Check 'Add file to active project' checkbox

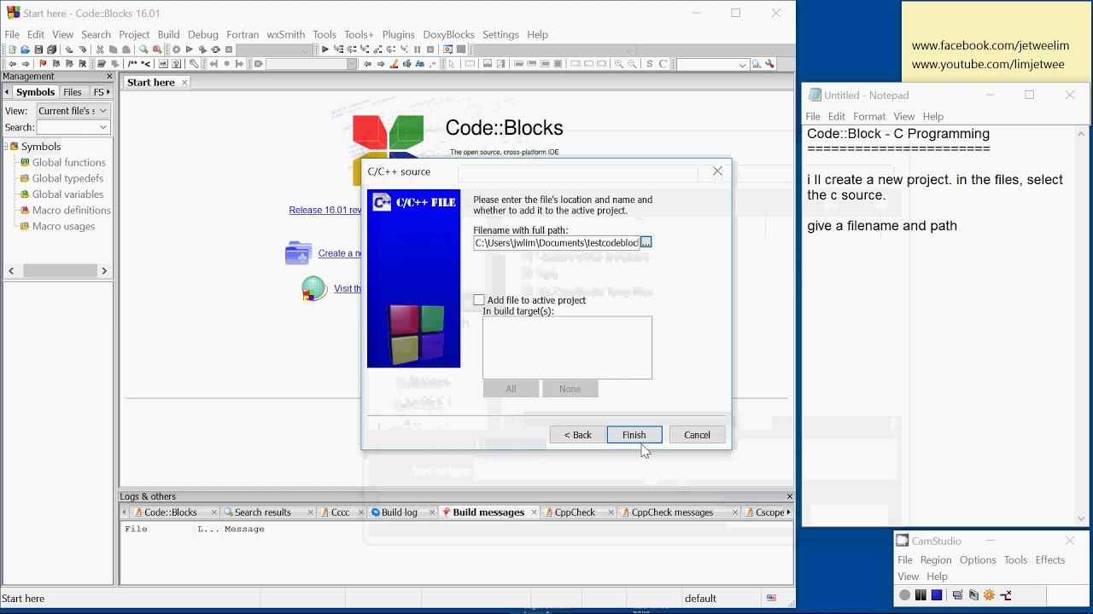point(479,300)
